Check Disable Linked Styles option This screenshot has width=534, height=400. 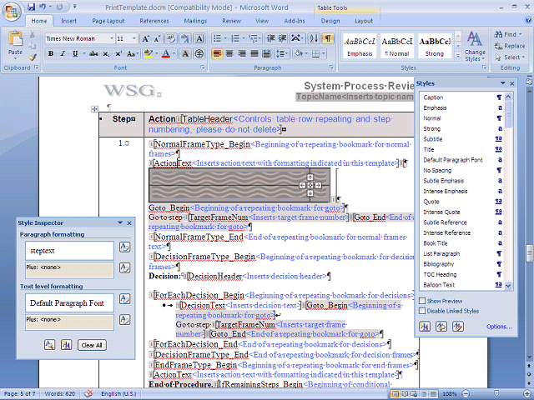pyautogui.click(x=421, y=311)
